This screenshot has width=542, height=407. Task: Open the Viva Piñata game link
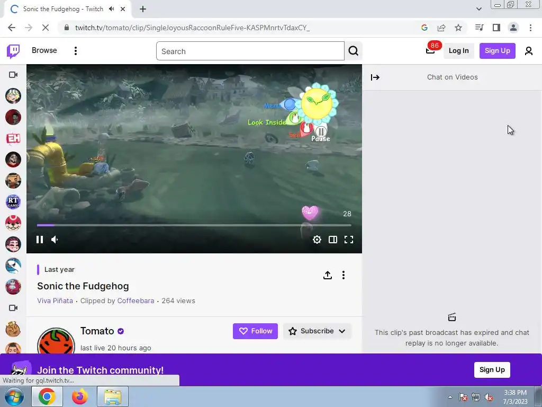click(55, 301)
